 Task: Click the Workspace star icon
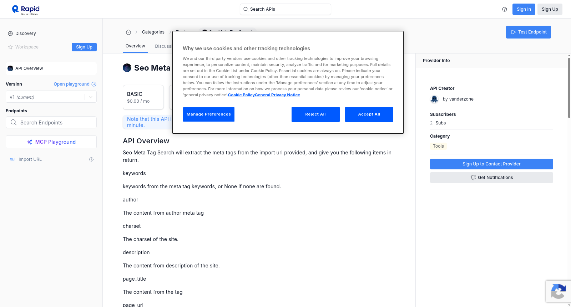pyautogui.click(x=10, y=47)
